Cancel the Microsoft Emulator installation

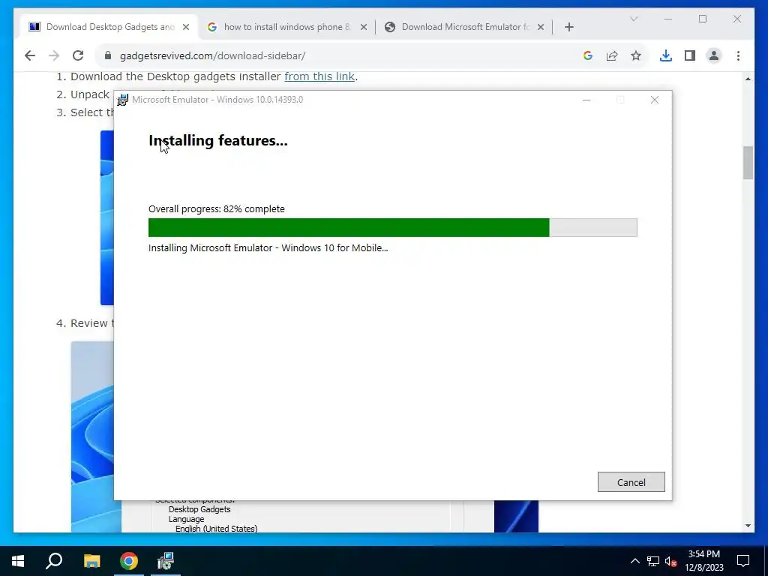coord(631,482)
